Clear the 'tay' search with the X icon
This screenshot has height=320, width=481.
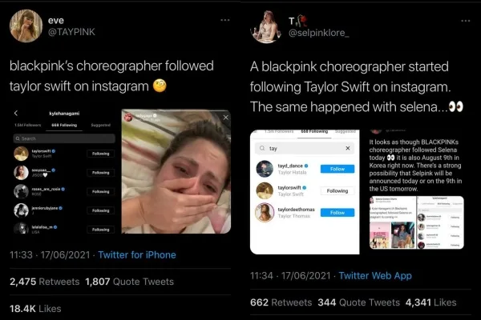tap(347, 149)
